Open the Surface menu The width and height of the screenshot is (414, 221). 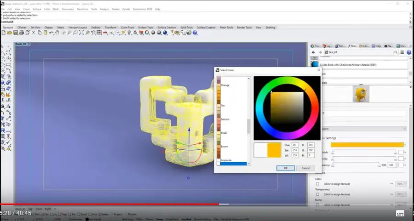coord(37,9)
